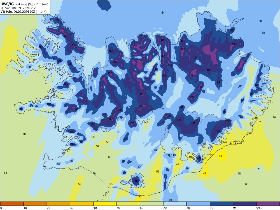
Task: Click the humidity value '53' near the southwest sea
Action: point(111,184)
